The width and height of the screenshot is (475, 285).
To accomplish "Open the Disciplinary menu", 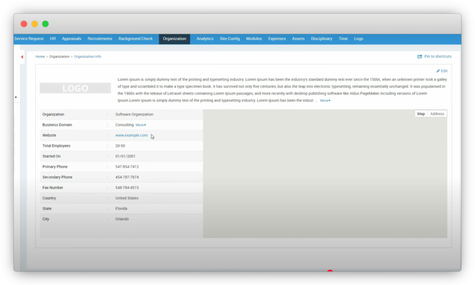I will (x=321, y=39).
